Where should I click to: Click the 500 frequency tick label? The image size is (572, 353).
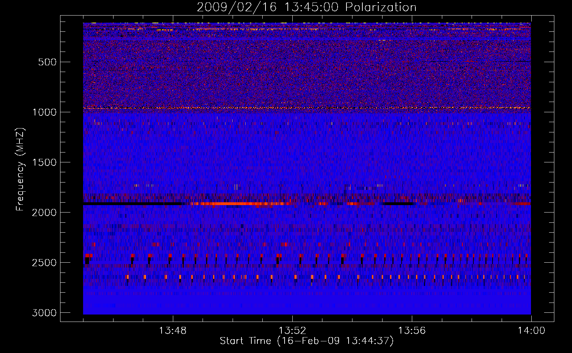click(x=47, y=62)
